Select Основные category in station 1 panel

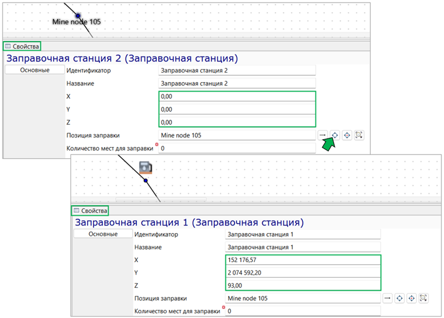pos(103,234)
